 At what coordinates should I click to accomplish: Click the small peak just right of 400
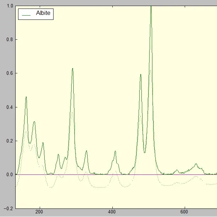pos(115,152)
